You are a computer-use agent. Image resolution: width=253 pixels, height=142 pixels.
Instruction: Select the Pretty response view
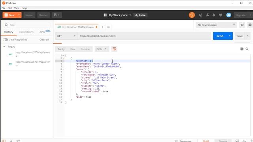(x=61, y=49)
